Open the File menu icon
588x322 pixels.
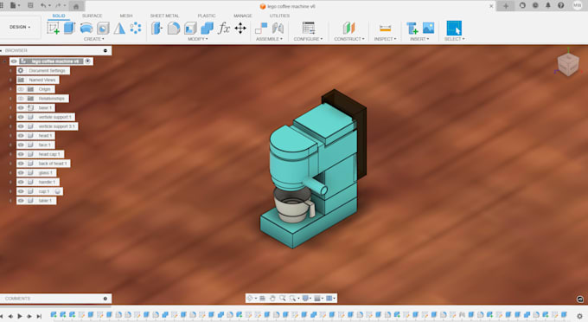(x=14, y=6)
